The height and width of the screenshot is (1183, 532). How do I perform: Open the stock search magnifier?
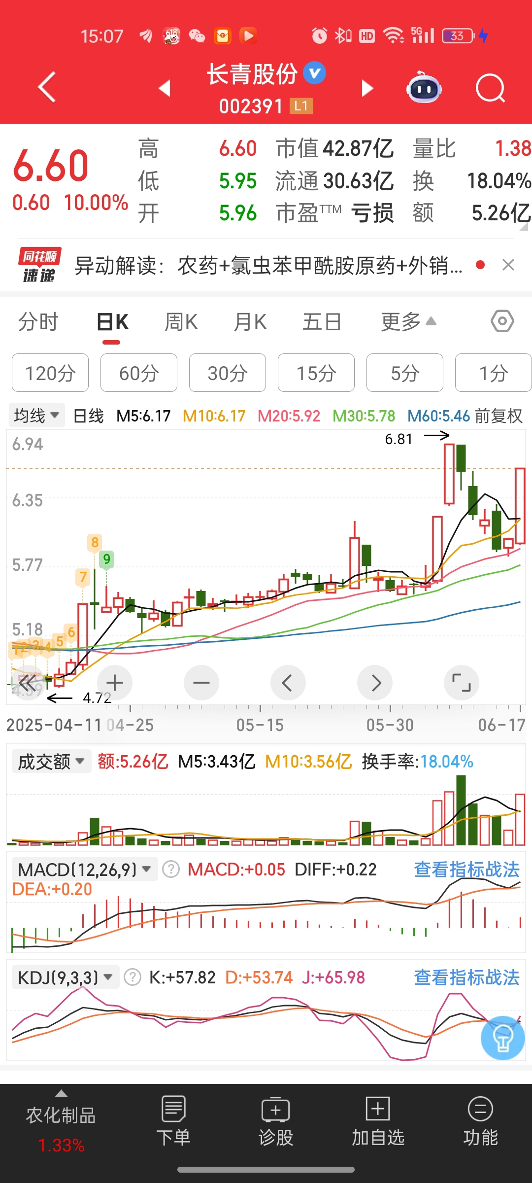[490, 89]
